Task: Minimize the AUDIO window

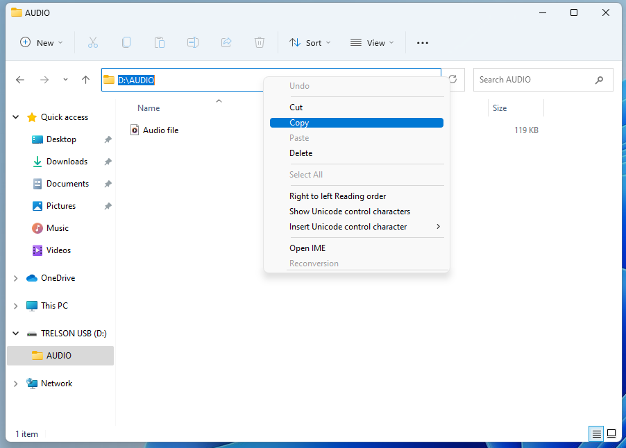Action: 543,12
